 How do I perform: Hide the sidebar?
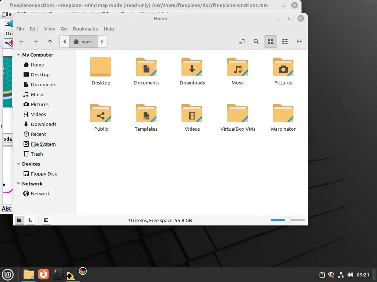tap(46, 220)
